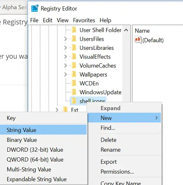The height and width of the screenshot is (185, 183).
Task: Select the UsersLibraries key label
Action: (x=97, y=48)
